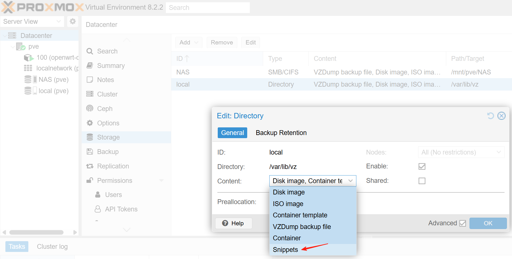Select the openwrt VM 100 icon
The width and height of the screenshot is (512, 259).
[29, 58]
